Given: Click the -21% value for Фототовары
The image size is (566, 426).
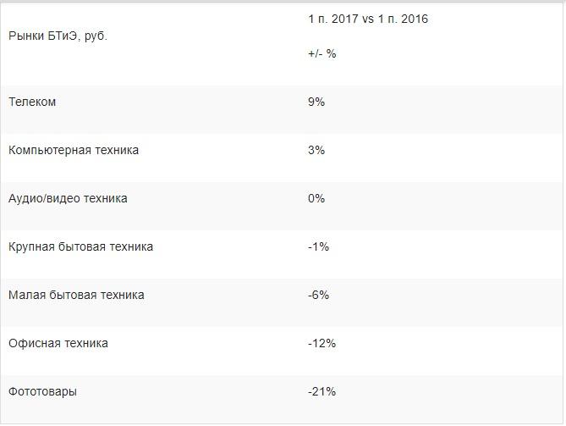Looking at the screenshot, I should 322,392.
